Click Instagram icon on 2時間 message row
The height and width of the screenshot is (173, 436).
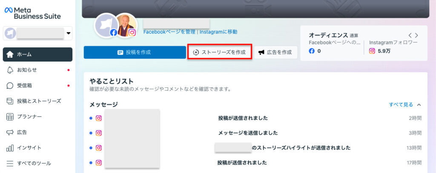(99, 118)
